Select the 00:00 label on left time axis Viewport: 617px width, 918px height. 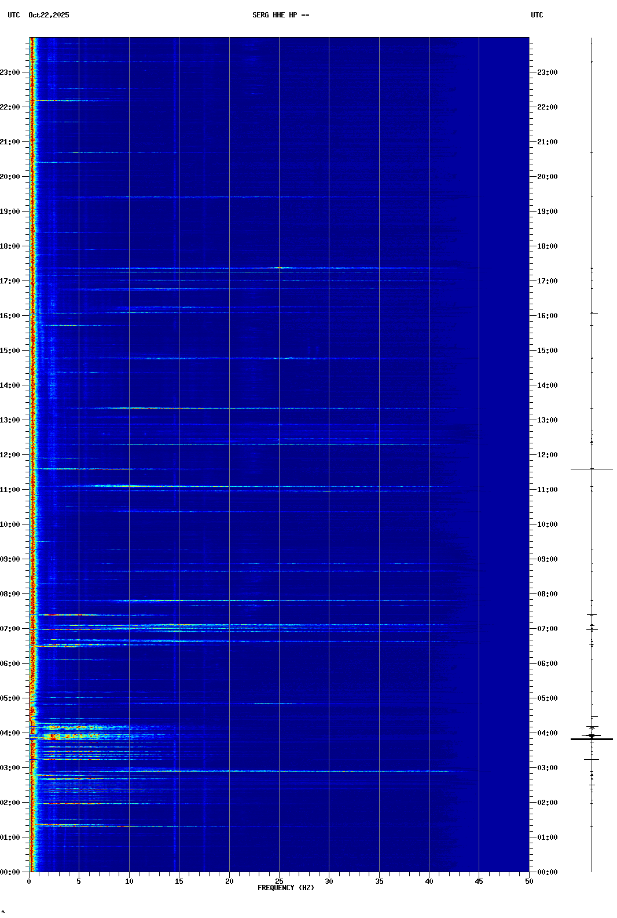10,872
